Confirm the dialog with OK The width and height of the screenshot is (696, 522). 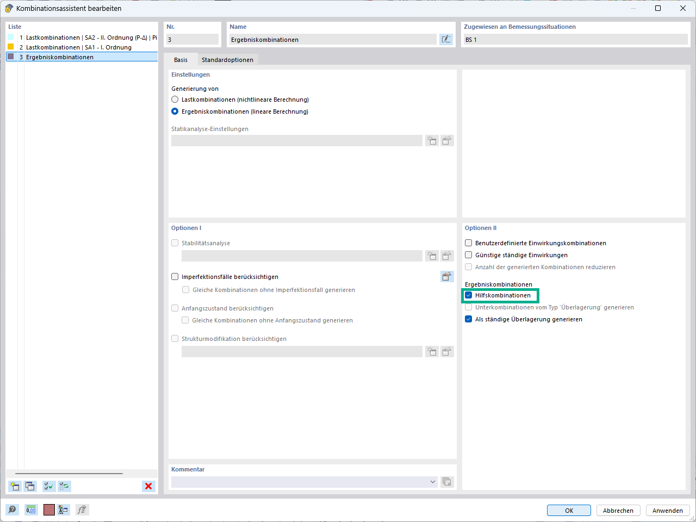coord(569,511)
